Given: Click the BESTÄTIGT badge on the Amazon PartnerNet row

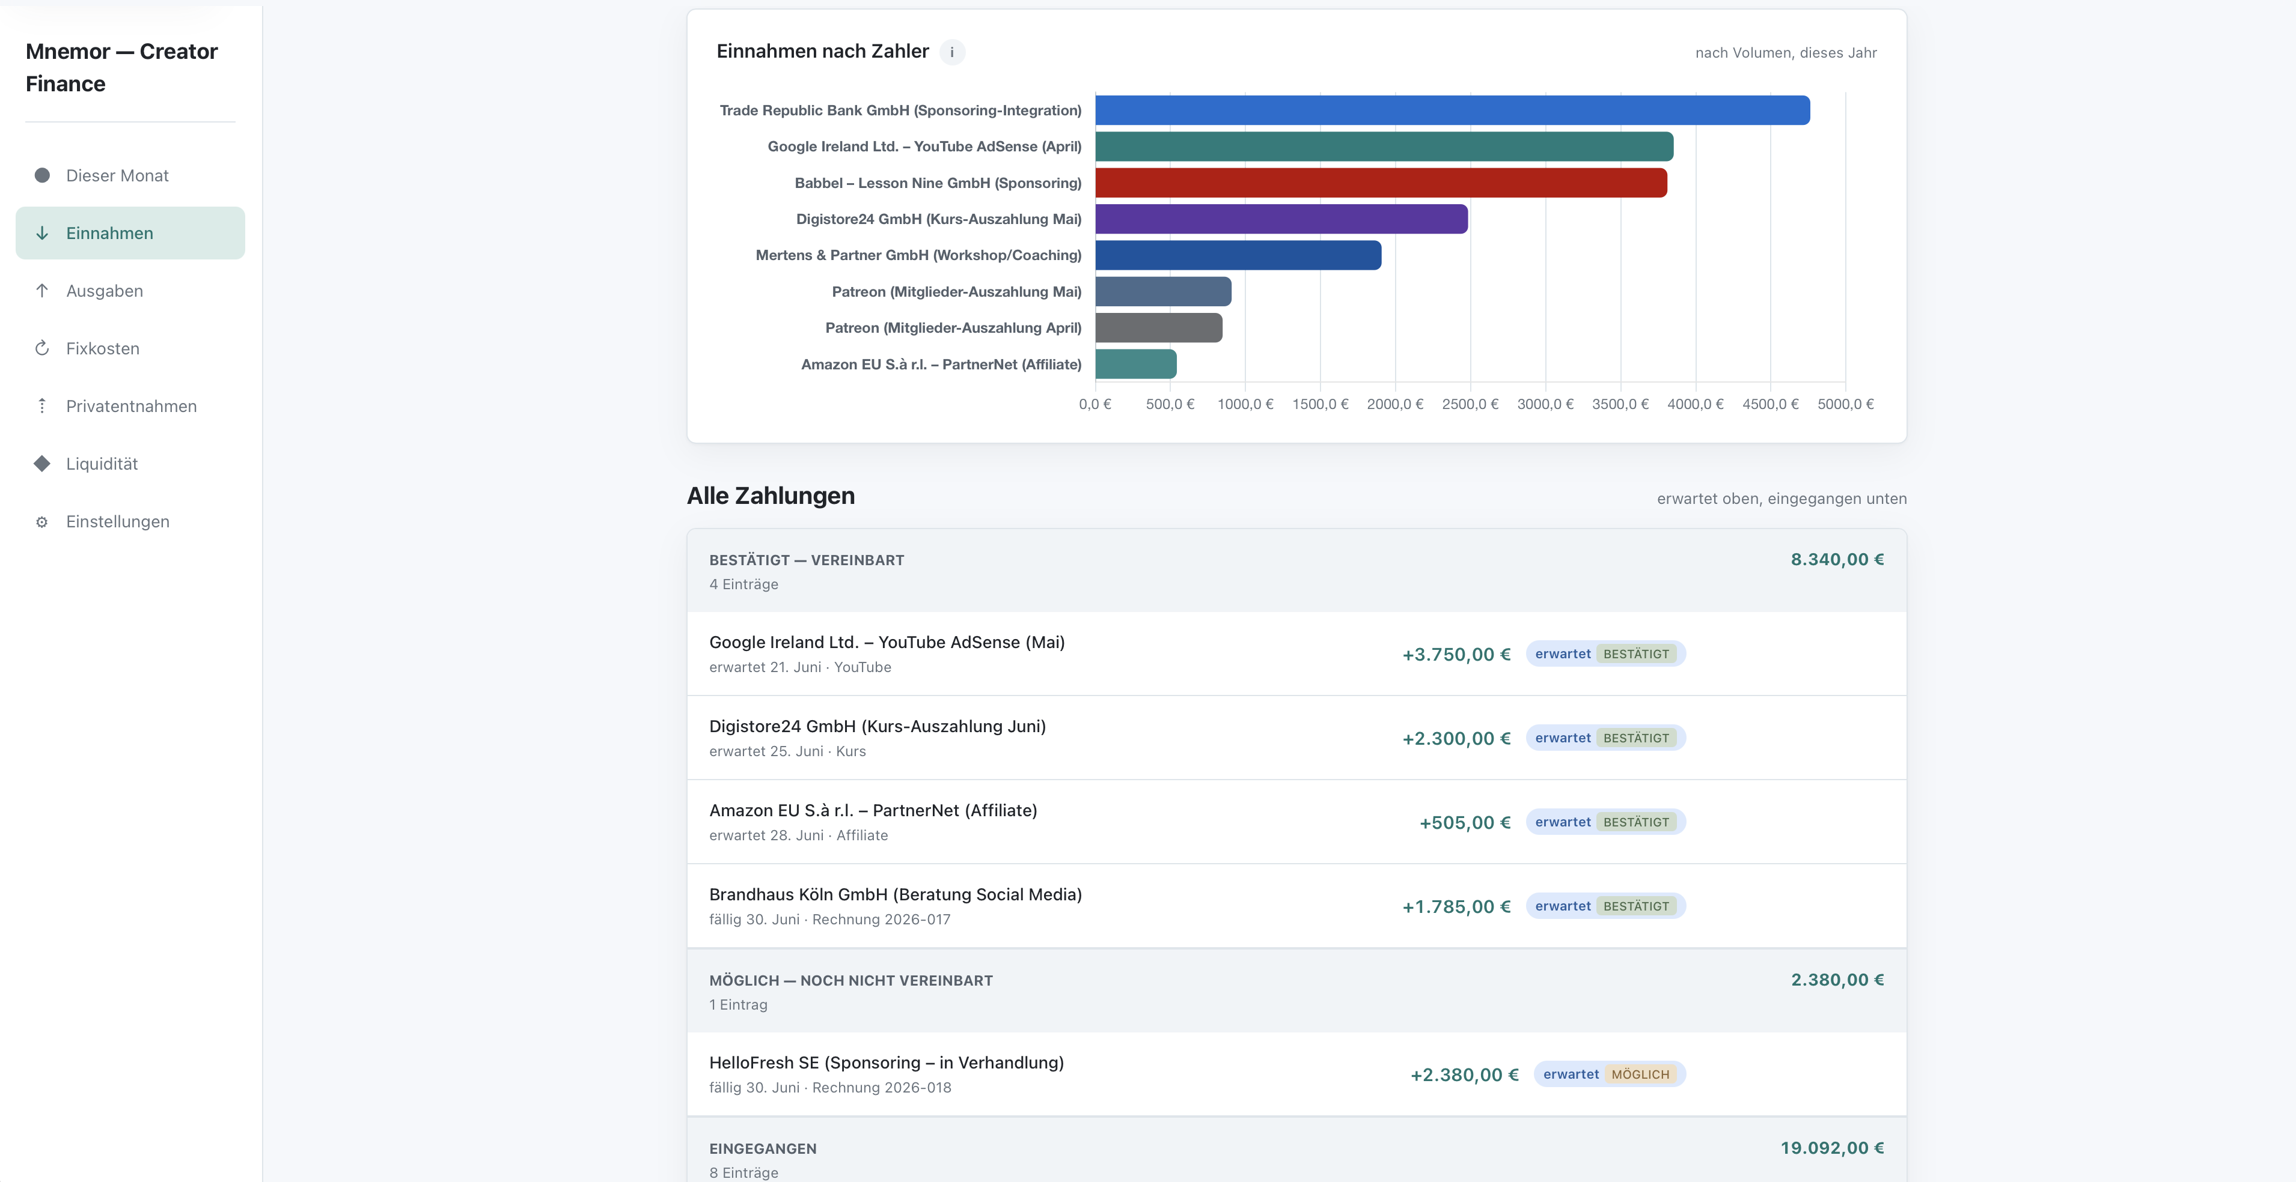Looking at the screenshot, I should pyautogui.click(x=1637, y=822).
